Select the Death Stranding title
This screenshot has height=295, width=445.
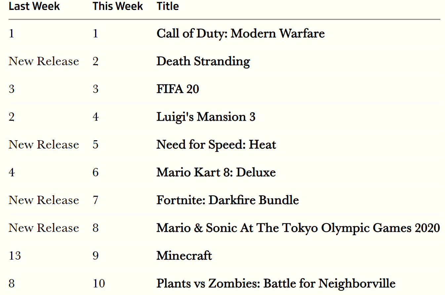[203, 61]
